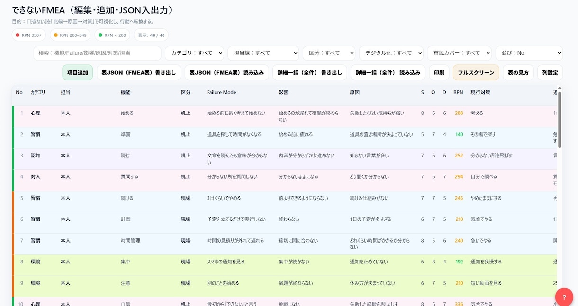This screenshot has height=306, width=578.
Task: Select row 5 cell 3日くらいでやめる
Action: pyautogui.click(x=224, y=198)
